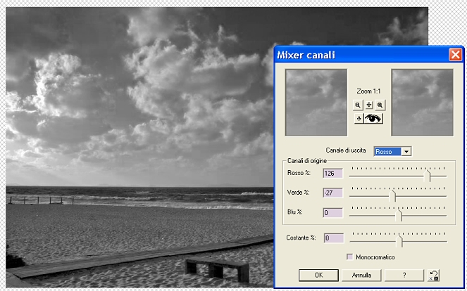Screen dimensions: 467x291
Task: Click the auto-proof arrow button
Action: coord(359,119)
